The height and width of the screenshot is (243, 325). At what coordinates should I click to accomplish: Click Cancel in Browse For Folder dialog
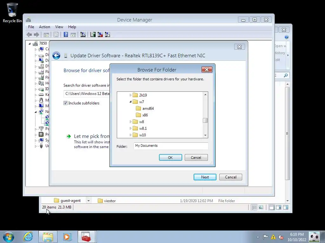196,158
